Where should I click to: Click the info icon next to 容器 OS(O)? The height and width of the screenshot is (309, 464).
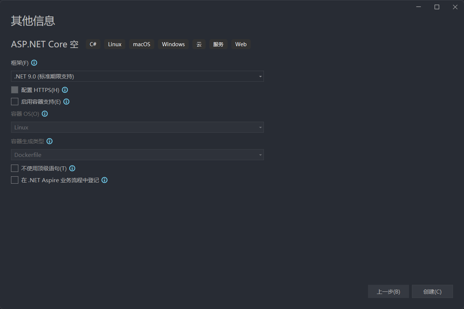coord(45,114)
